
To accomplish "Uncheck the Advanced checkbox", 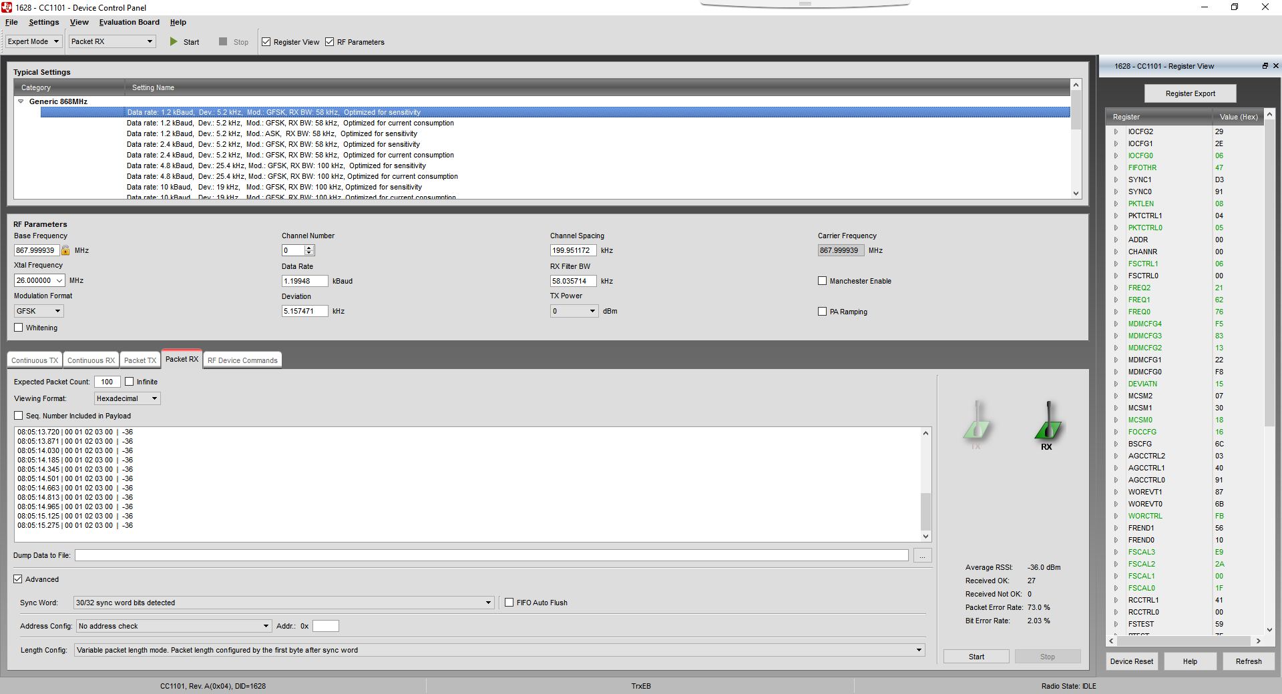I will [18, 579].
